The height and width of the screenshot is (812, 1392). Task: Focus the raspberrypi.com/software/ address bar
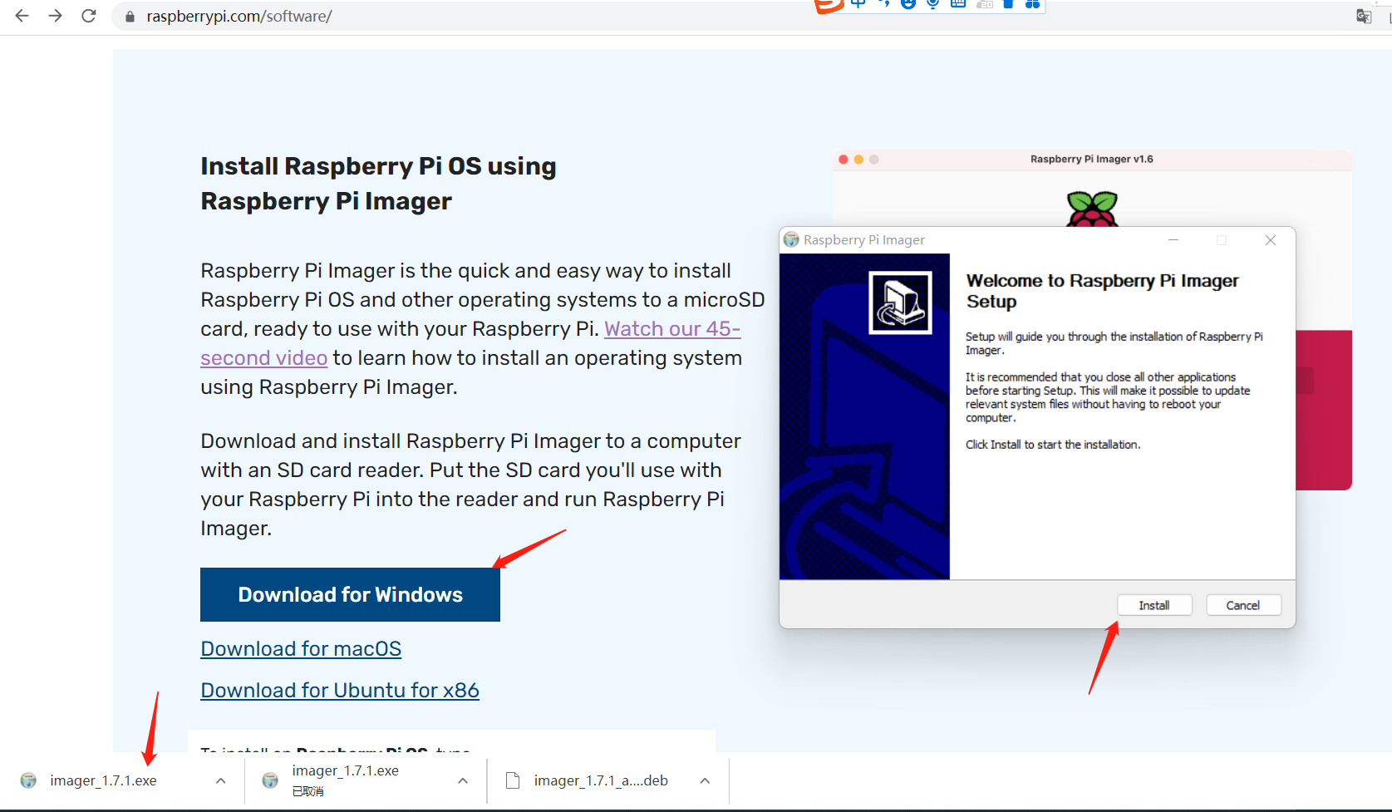pos(239,17)
